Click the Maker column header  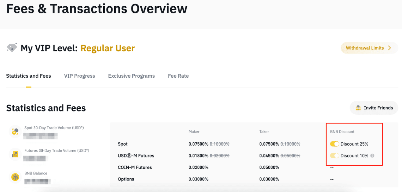pos(194,132)
